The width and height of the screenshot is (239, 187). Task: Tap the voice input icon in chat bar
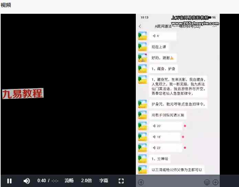[141, 182]
